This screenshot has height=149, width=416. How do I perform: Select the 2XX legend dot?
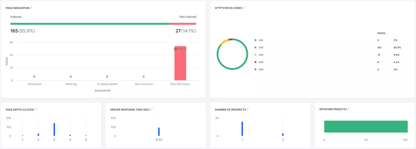pyautogui.click(x=255, y=48)
